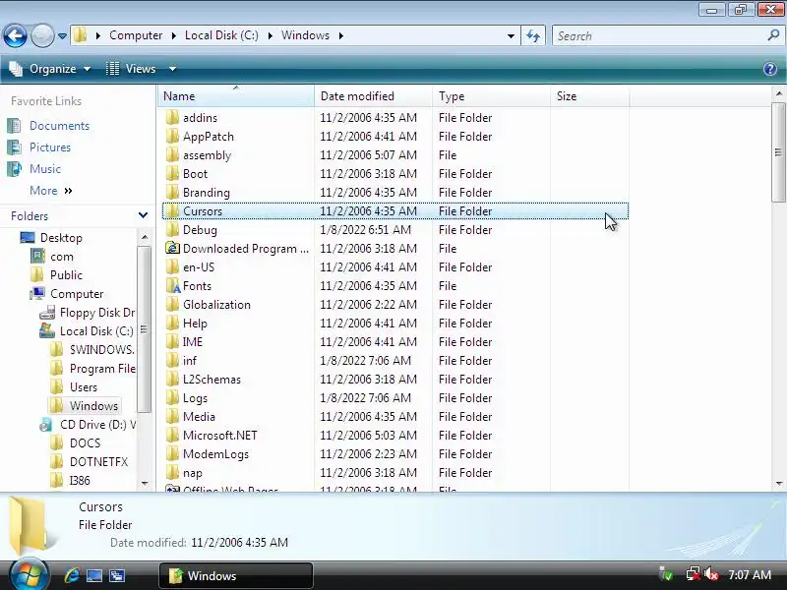Viewport: 787px width, 590px height.
Task: Select CD Drive (D:) tree item
Action: tap(97, 425)
